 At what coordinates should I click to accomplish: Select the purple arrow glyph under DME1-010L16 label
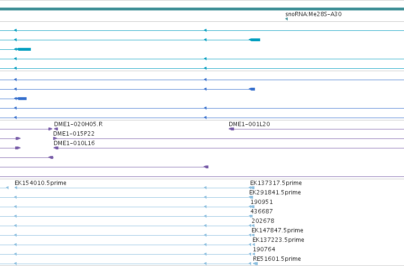[56, 148]
